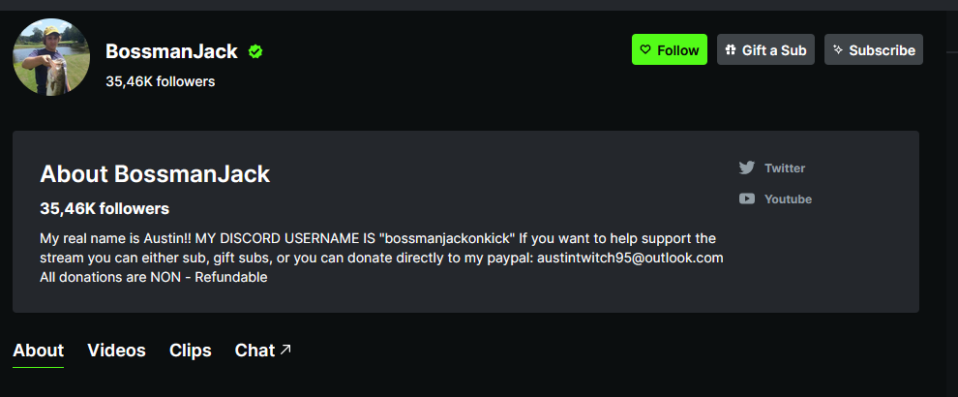The height and width of the screenshot is (397, 958).
Task: Select the About tab
Action: [x=38, y=351]
